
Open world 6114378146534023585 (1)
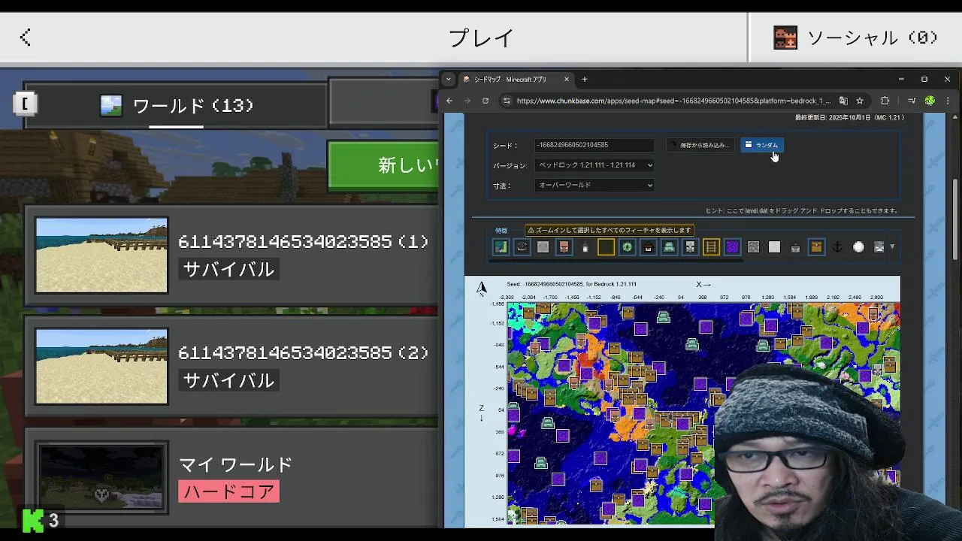tap(232, 255)
